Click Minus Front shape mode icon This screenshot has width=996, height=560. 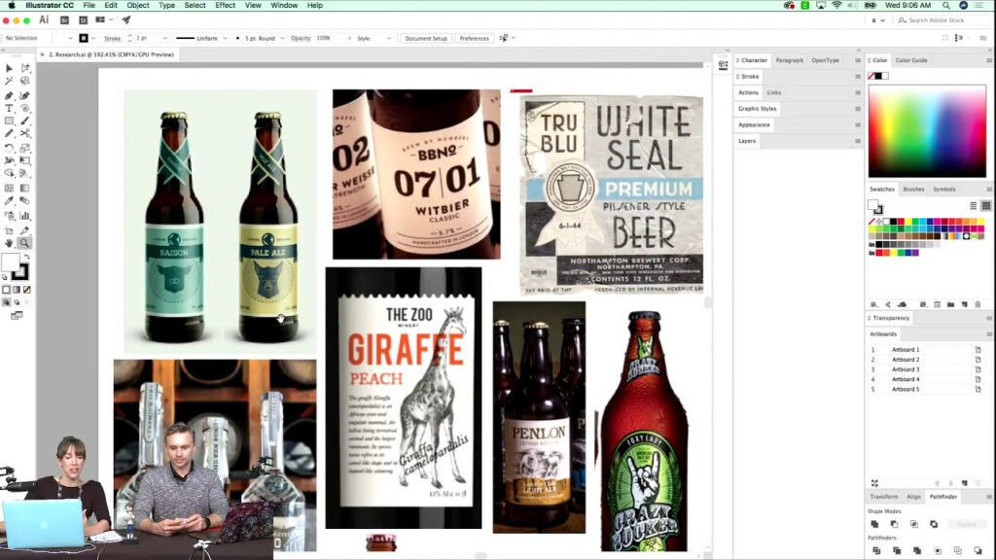click(x=895, y=524)
